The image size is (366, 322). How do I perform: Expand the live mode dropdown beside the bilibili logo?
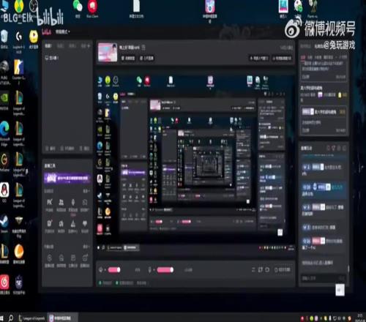pyautogui.click(x=63, y=31)
